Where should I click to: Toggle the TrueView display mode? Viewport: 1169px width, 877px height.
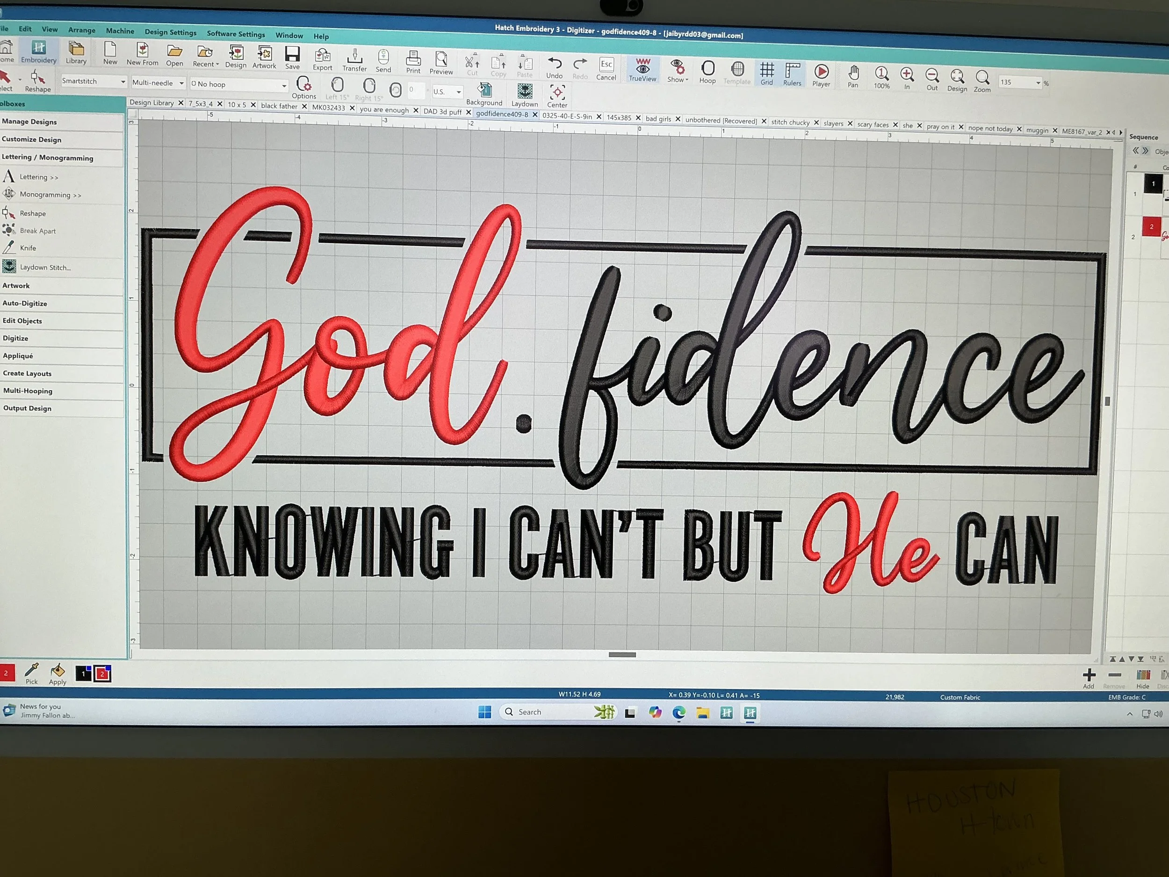642,69
